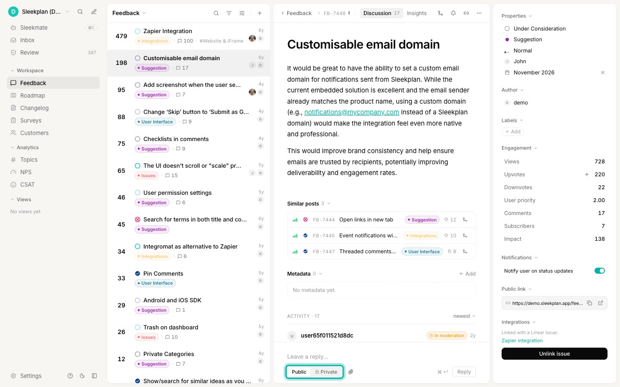Open Inbox in the sidebar
The height and width of the screenshot is (387, 620).
click(53, 40)
